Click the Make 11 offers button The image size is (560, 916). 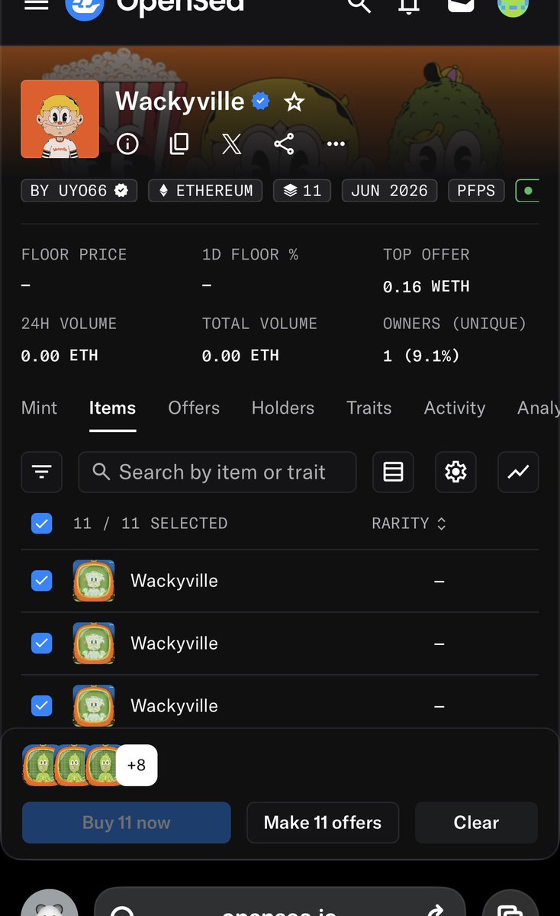tap(323, 822)
